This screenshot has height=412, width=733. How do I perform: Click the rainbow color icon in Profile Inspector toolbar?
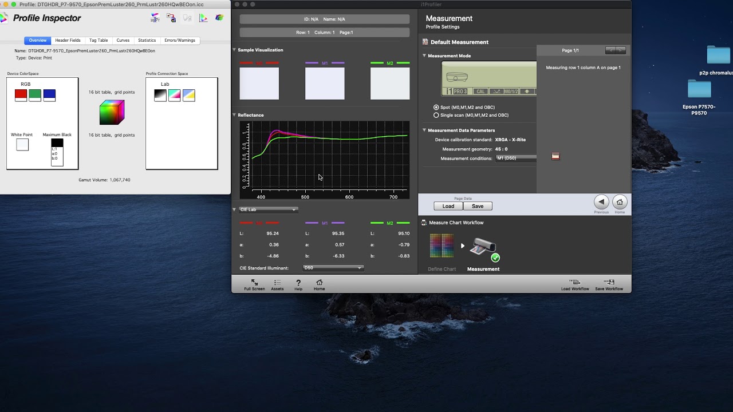pyautogui.click(x=219, y=18)
